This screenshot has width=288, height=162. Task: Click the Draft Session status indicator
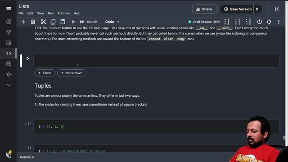204,22
